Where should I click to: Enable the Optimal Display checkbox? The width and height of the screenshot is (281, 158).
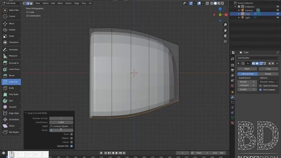260,86
